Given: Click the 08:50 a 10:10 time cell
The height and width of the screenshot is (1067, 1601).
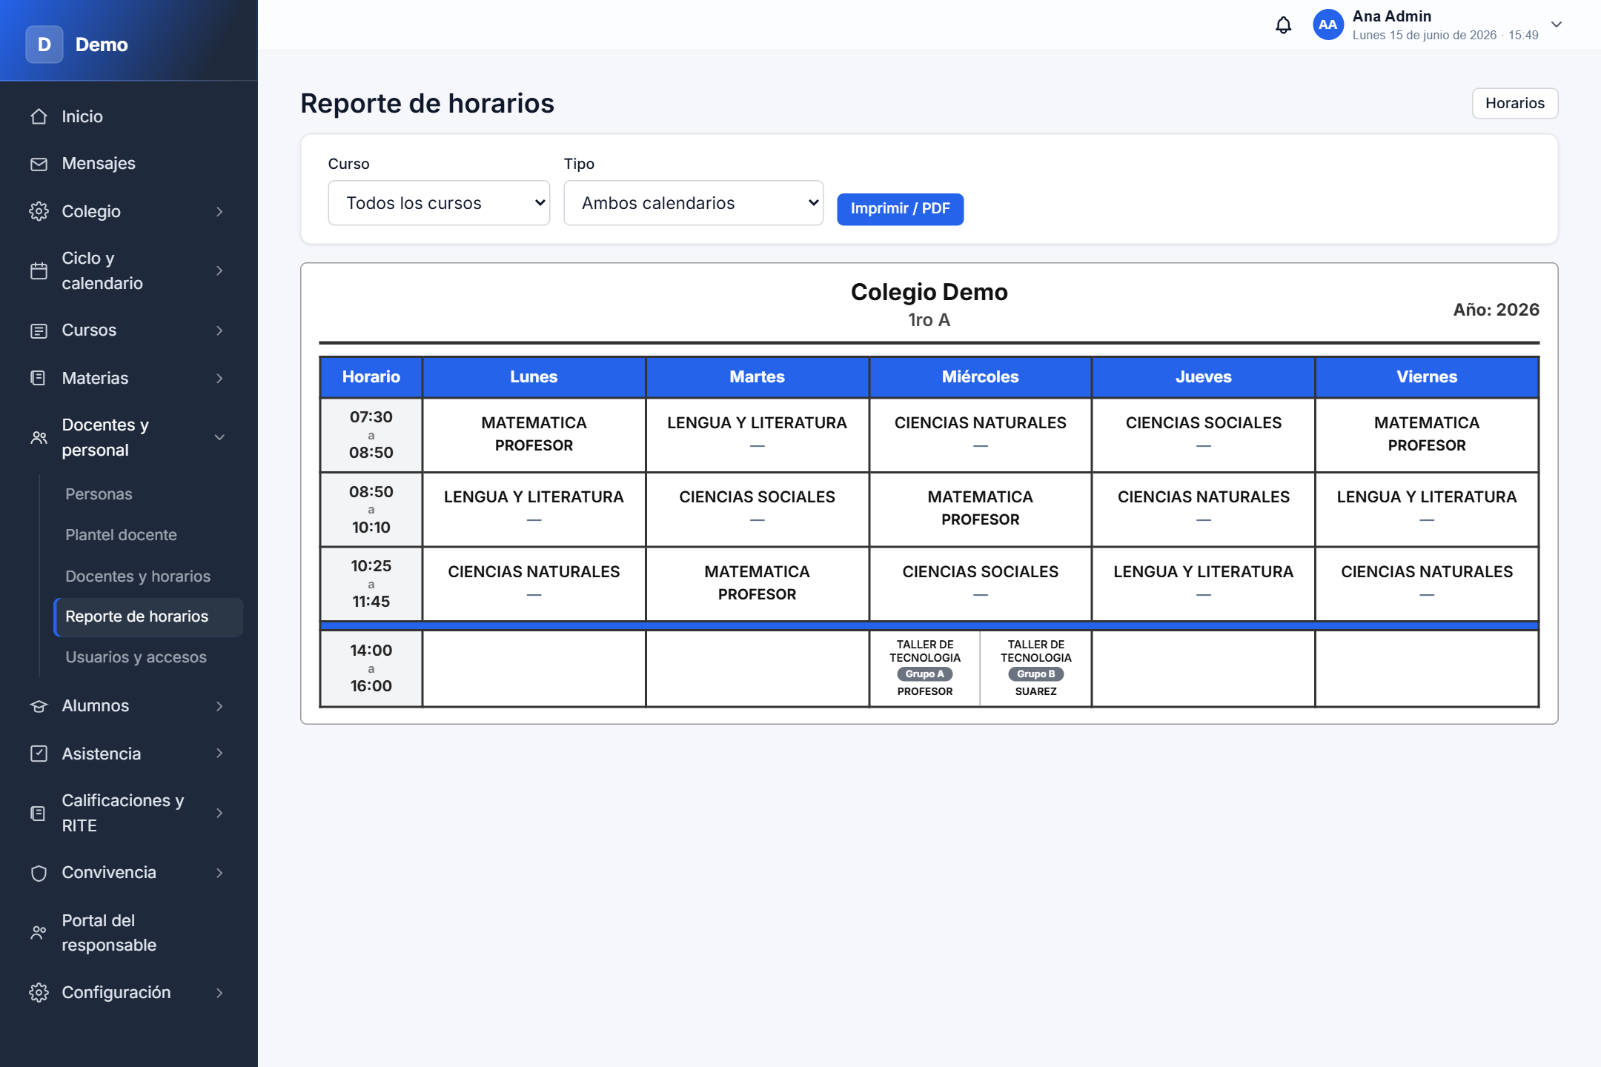Looking at the screenshot, I should point(371,510).
